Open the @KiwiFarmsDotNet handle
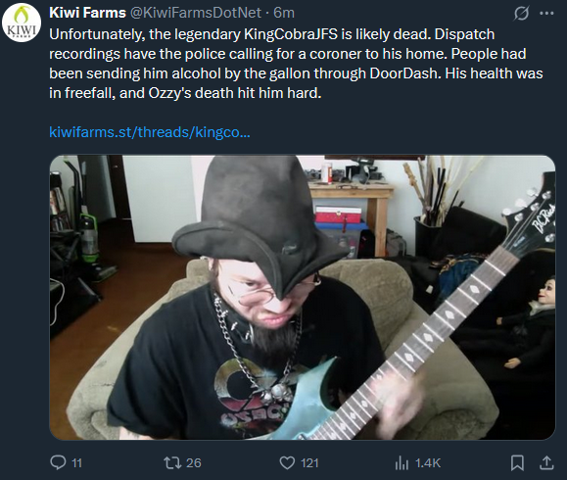The height and width of the screenshot is (480, 567). [x=195, y=13]
